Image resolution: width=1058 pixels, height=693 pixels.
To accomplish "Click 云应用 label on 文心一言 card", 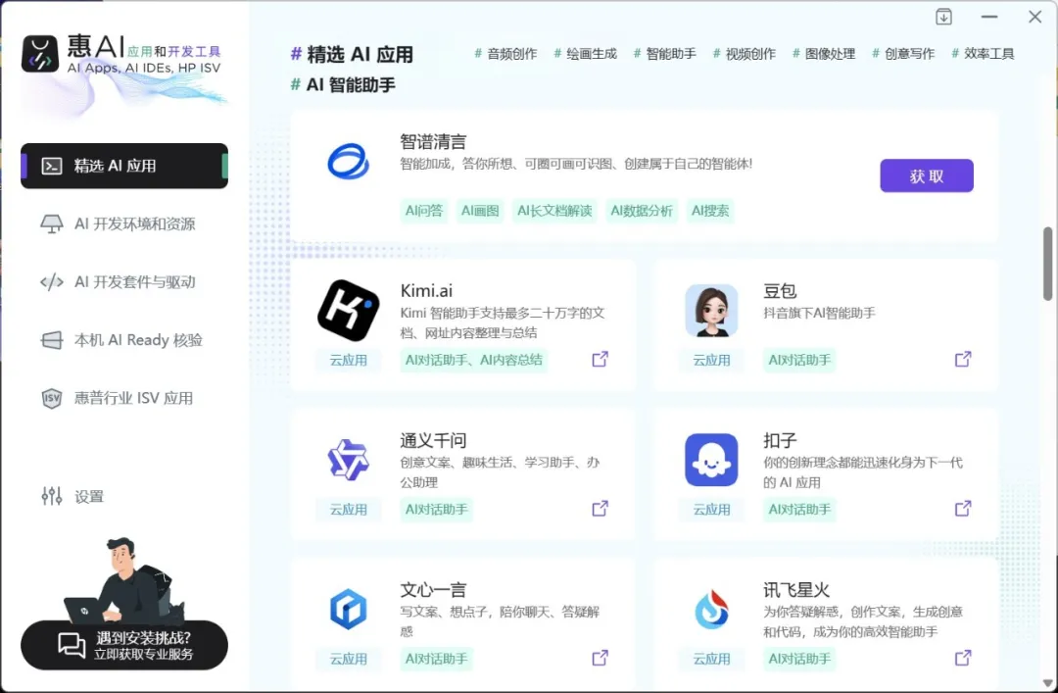I will pos(348,659).
